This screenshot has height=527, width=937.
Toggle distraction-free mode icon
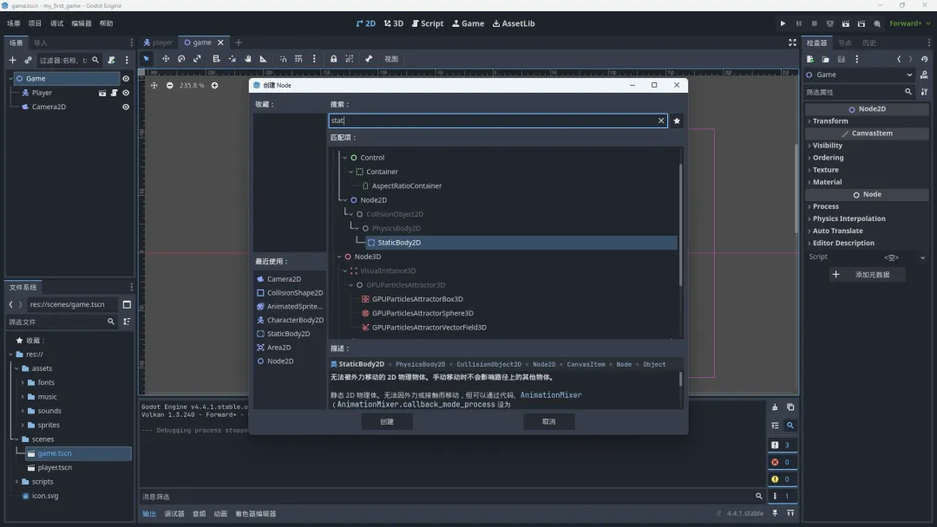click(792, 42)
